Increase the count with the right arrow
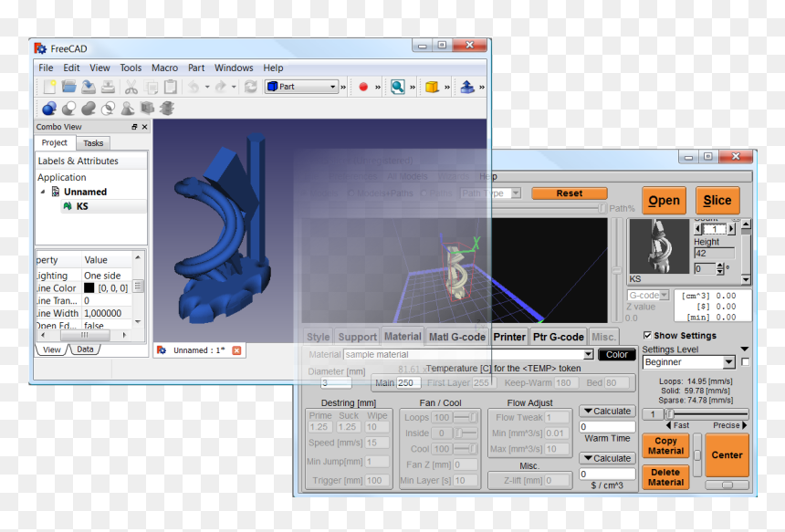Screen dimensions: 785x532 [x=731, y=229]
